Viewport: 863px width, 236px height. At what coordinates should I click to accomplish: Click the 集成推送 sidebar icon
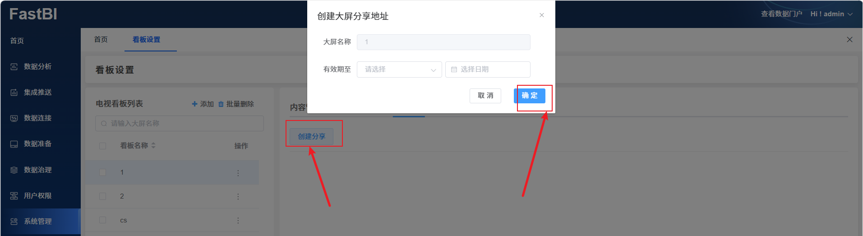tap(14, 93)
